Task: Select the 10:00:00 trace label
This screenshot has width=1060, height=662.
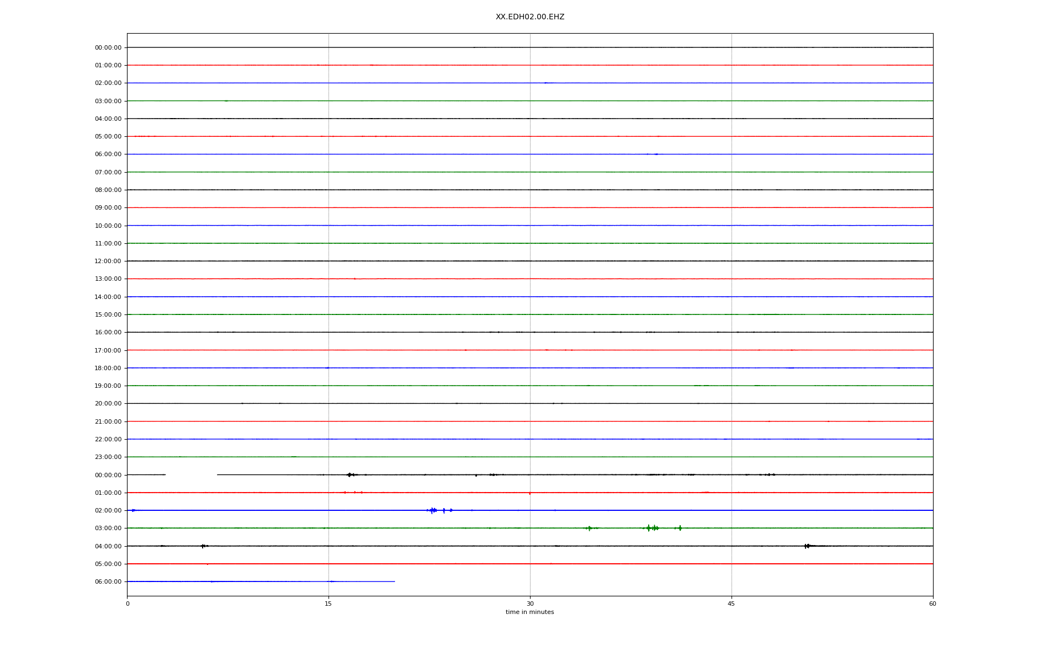Action: coord(108,226)
